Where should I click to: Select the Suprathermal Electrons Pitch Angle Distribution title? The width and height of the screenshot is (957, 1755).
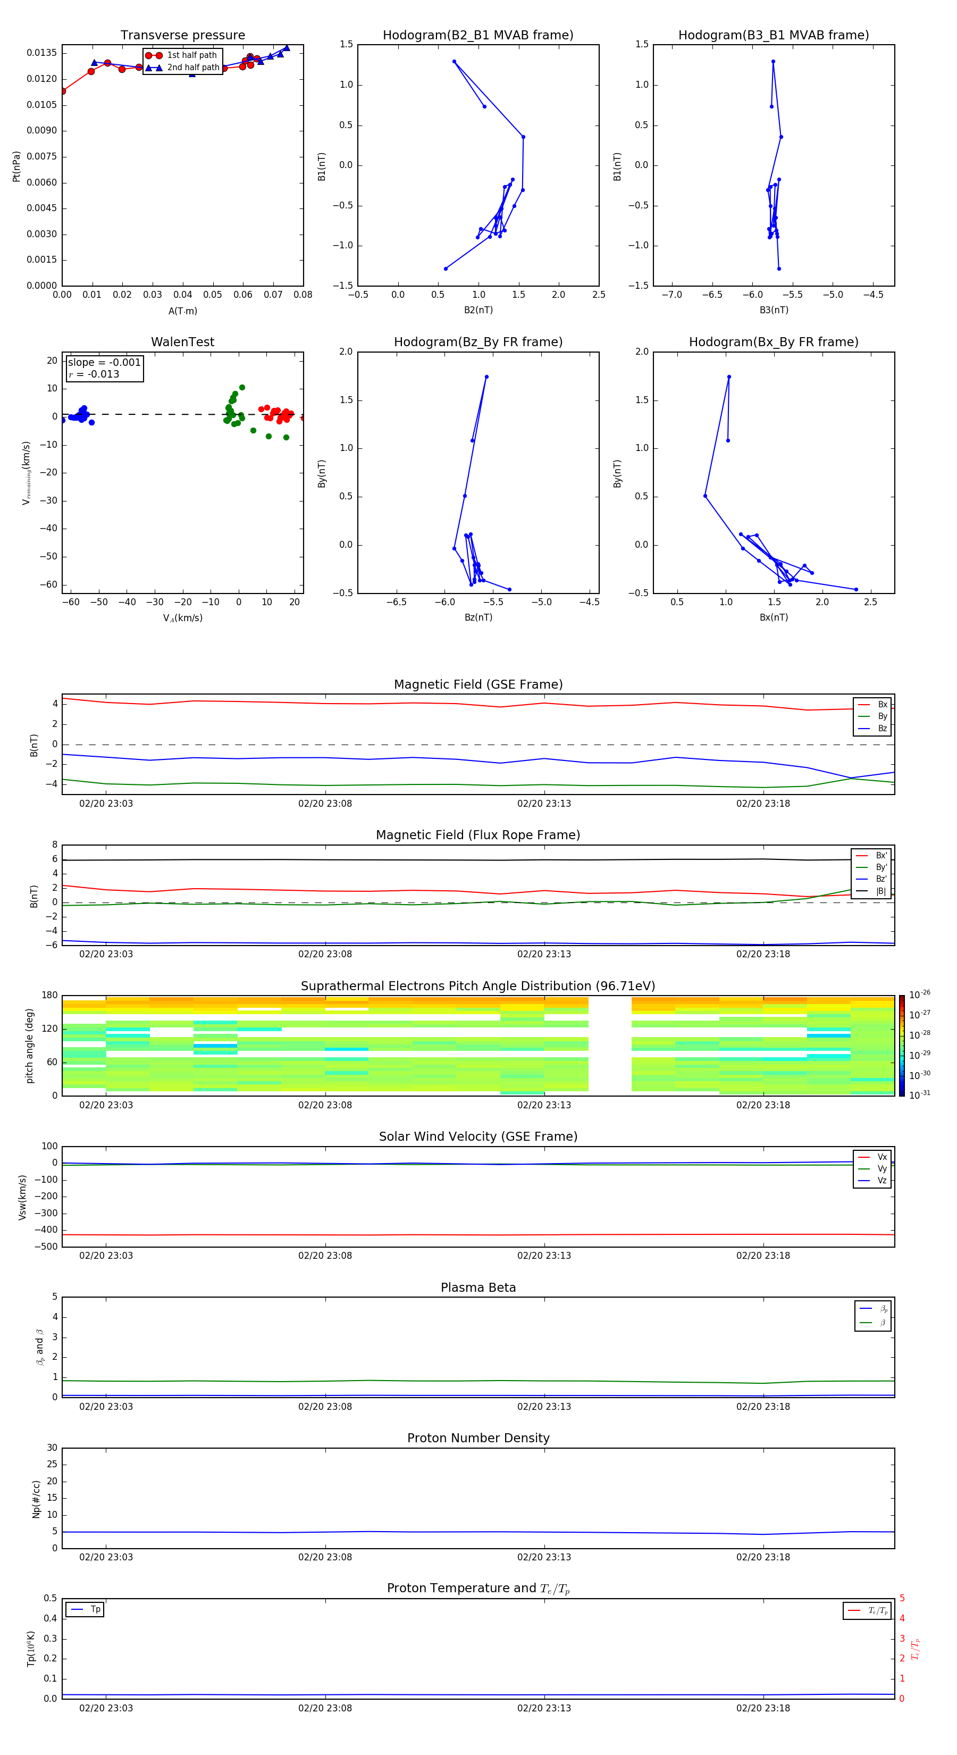478,987
